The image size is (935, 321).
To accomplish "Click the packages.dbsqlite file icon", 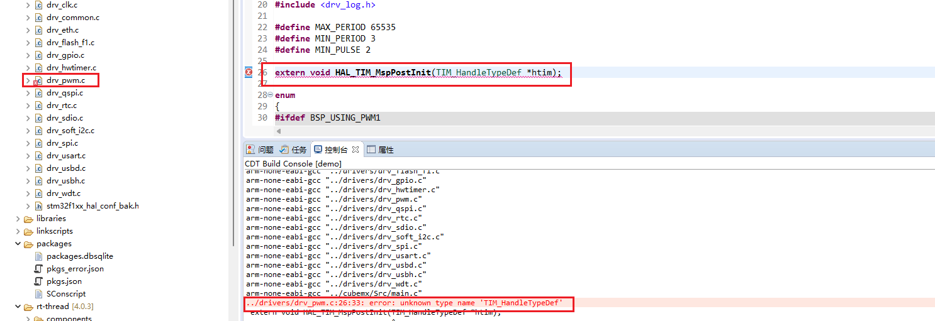I will (38, 256).
